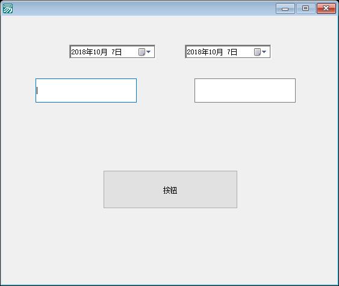Click blank space inside left date picker field

click(x=129, y=52)
